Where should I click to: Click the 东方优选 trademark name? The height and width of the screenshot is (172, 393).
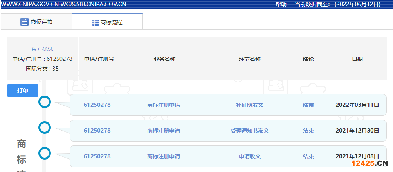42,49
